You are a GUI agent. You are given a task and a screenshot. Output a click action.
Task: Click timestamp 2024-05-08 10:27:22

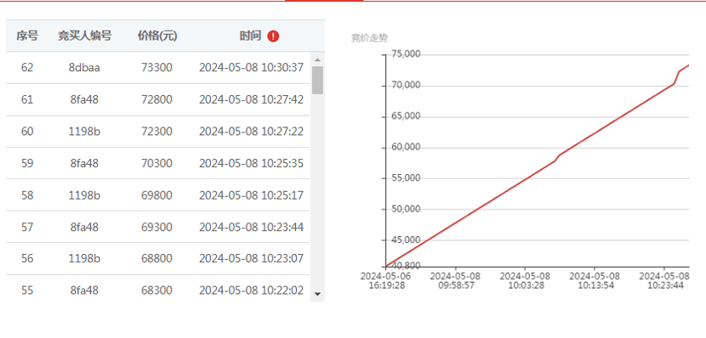[x=251, y=132]
